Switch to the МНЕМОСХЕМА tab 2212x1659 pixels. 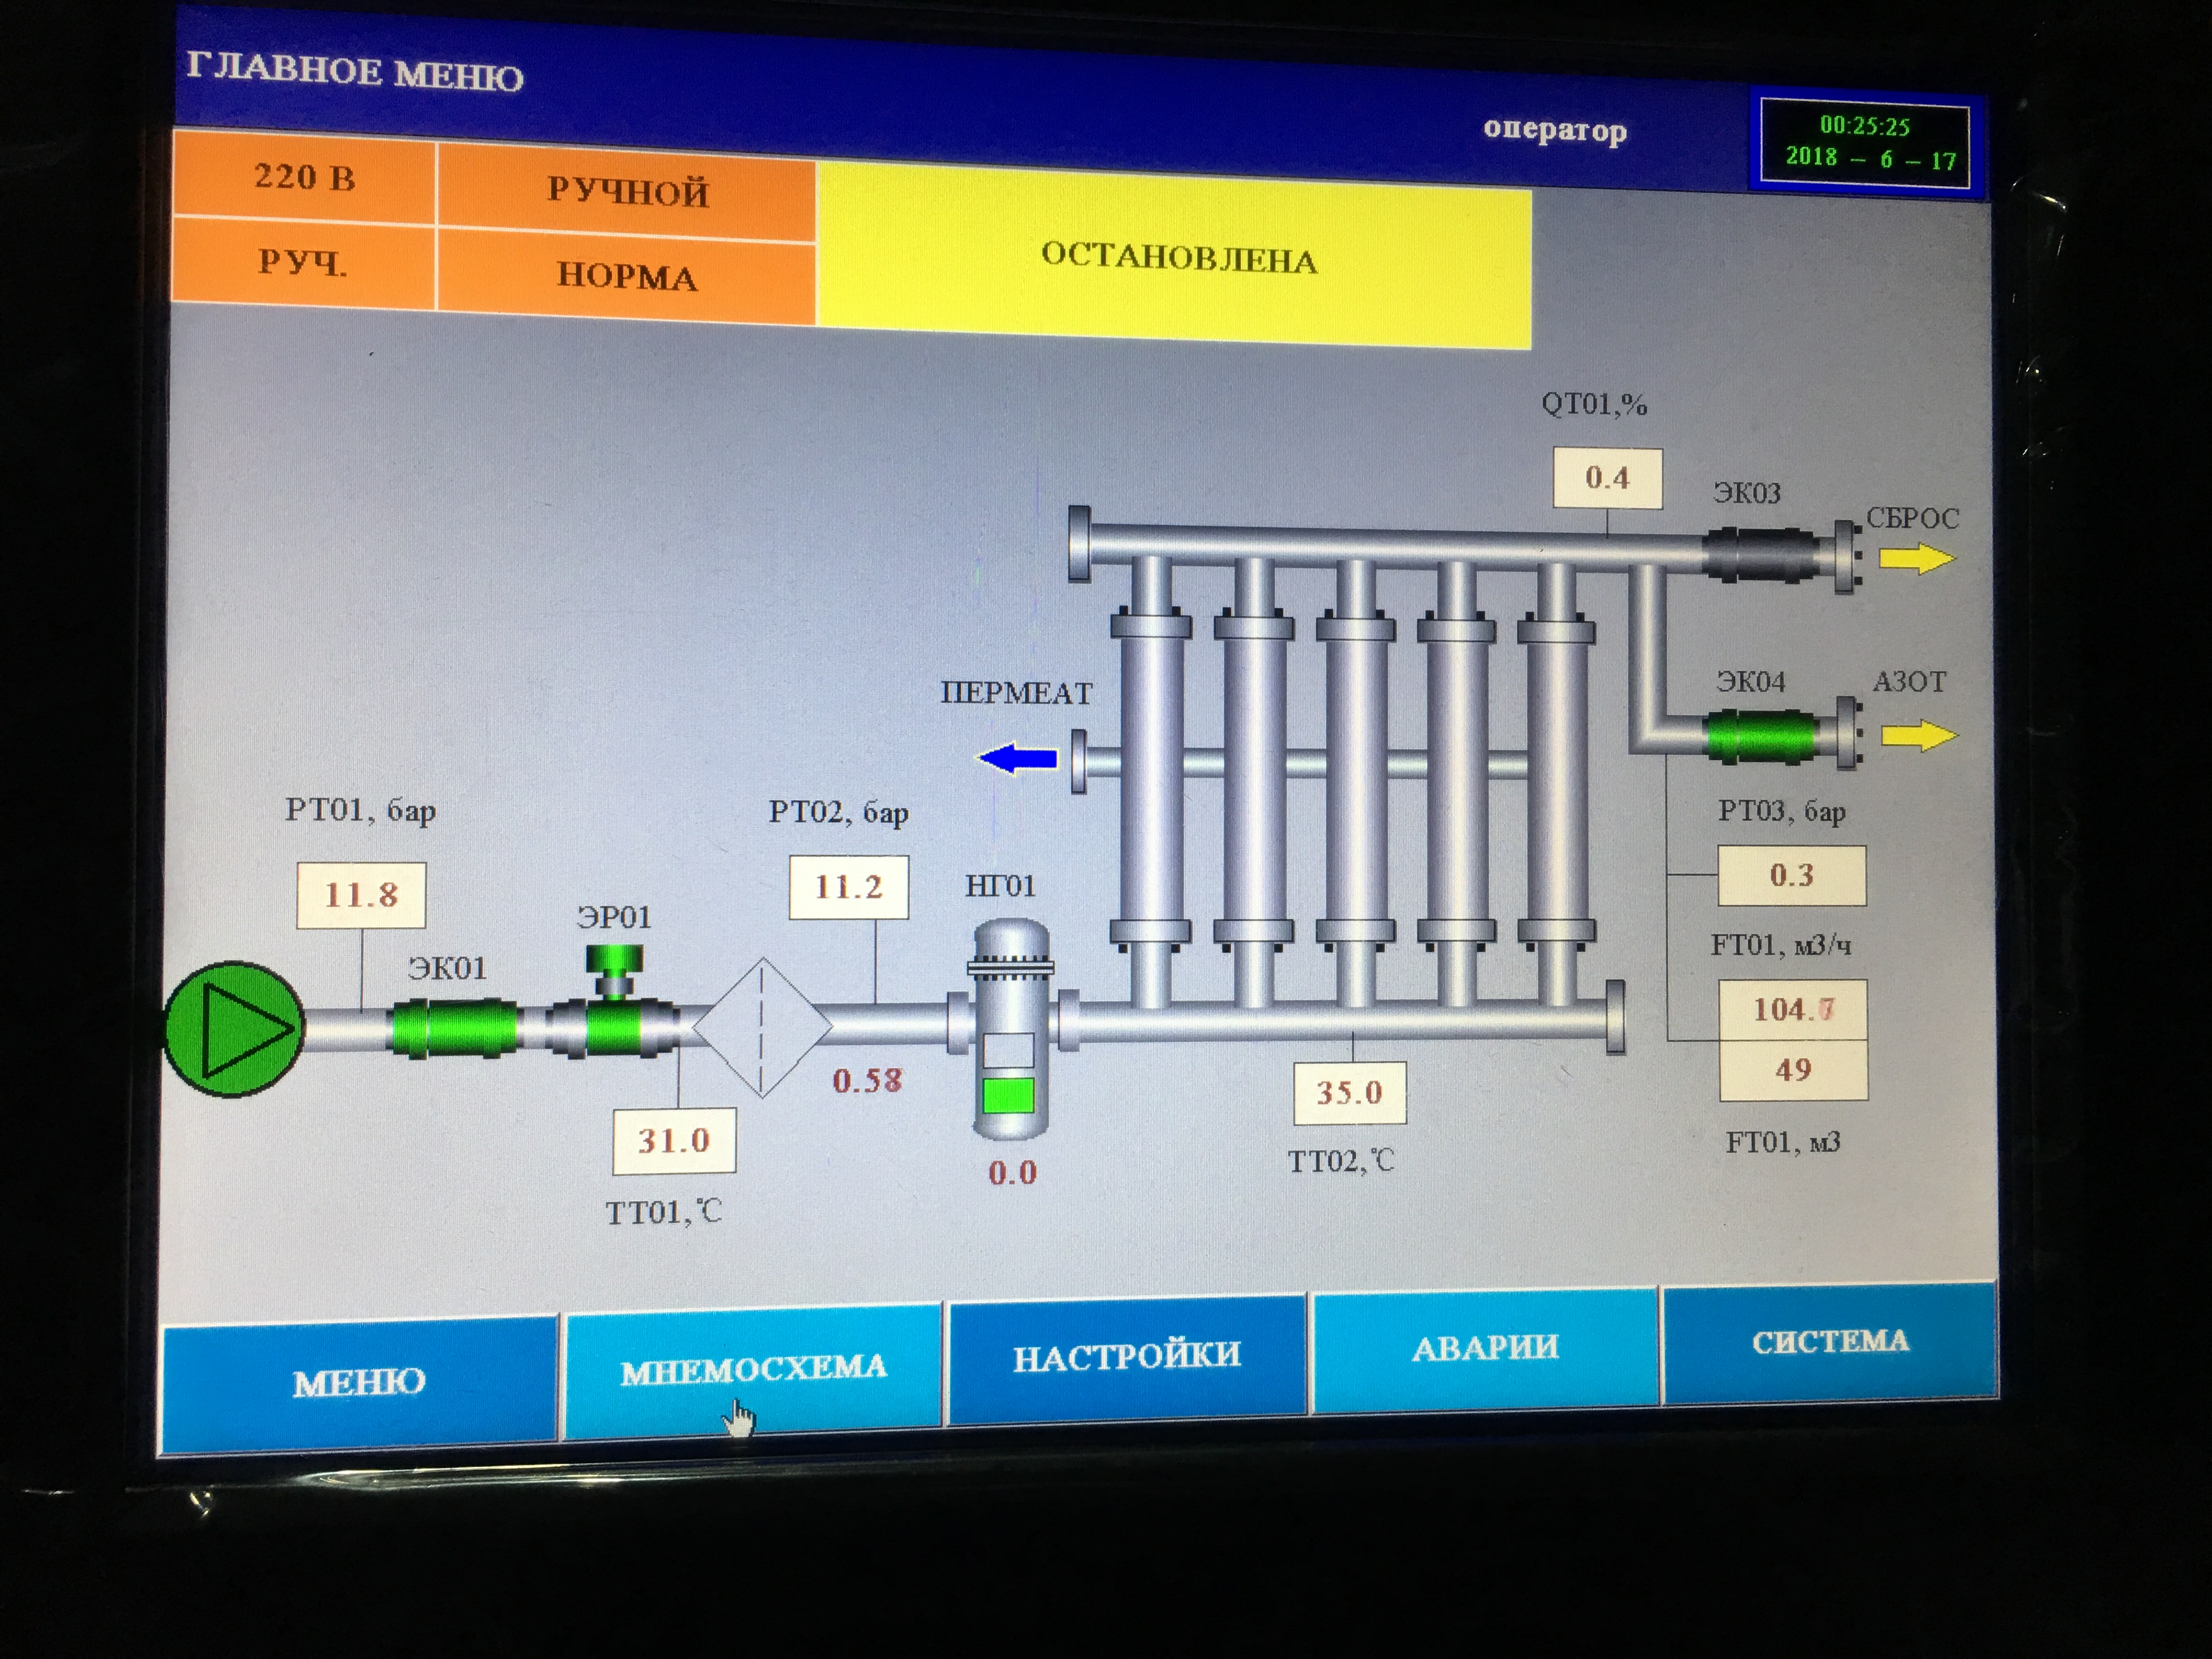tap(753, 1368)
